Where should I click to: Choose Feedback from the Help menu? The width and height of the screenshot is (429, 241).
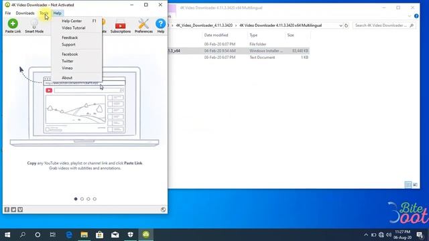click(x=76, y=37)
